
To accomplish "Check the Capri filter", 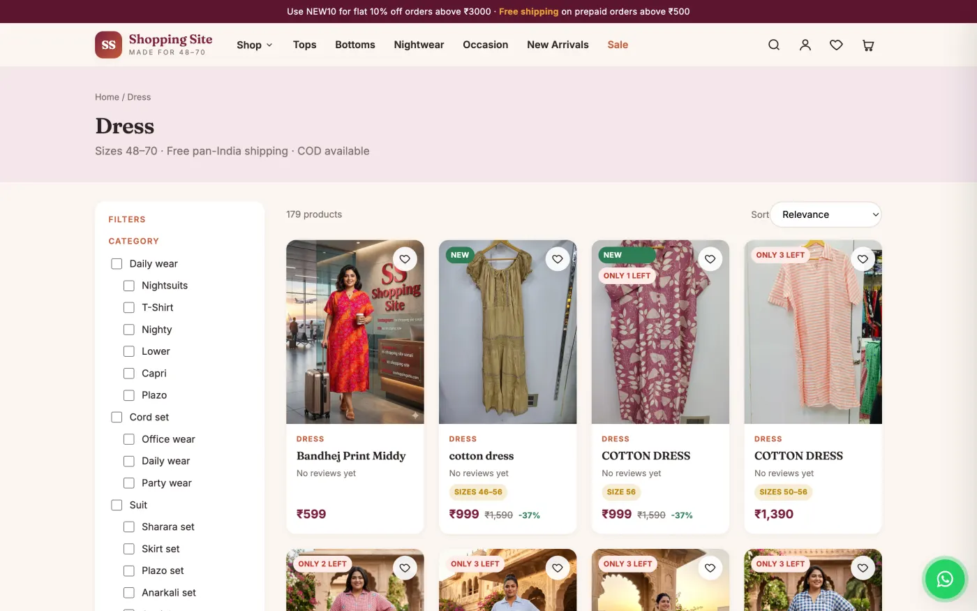I will (129, 374).
